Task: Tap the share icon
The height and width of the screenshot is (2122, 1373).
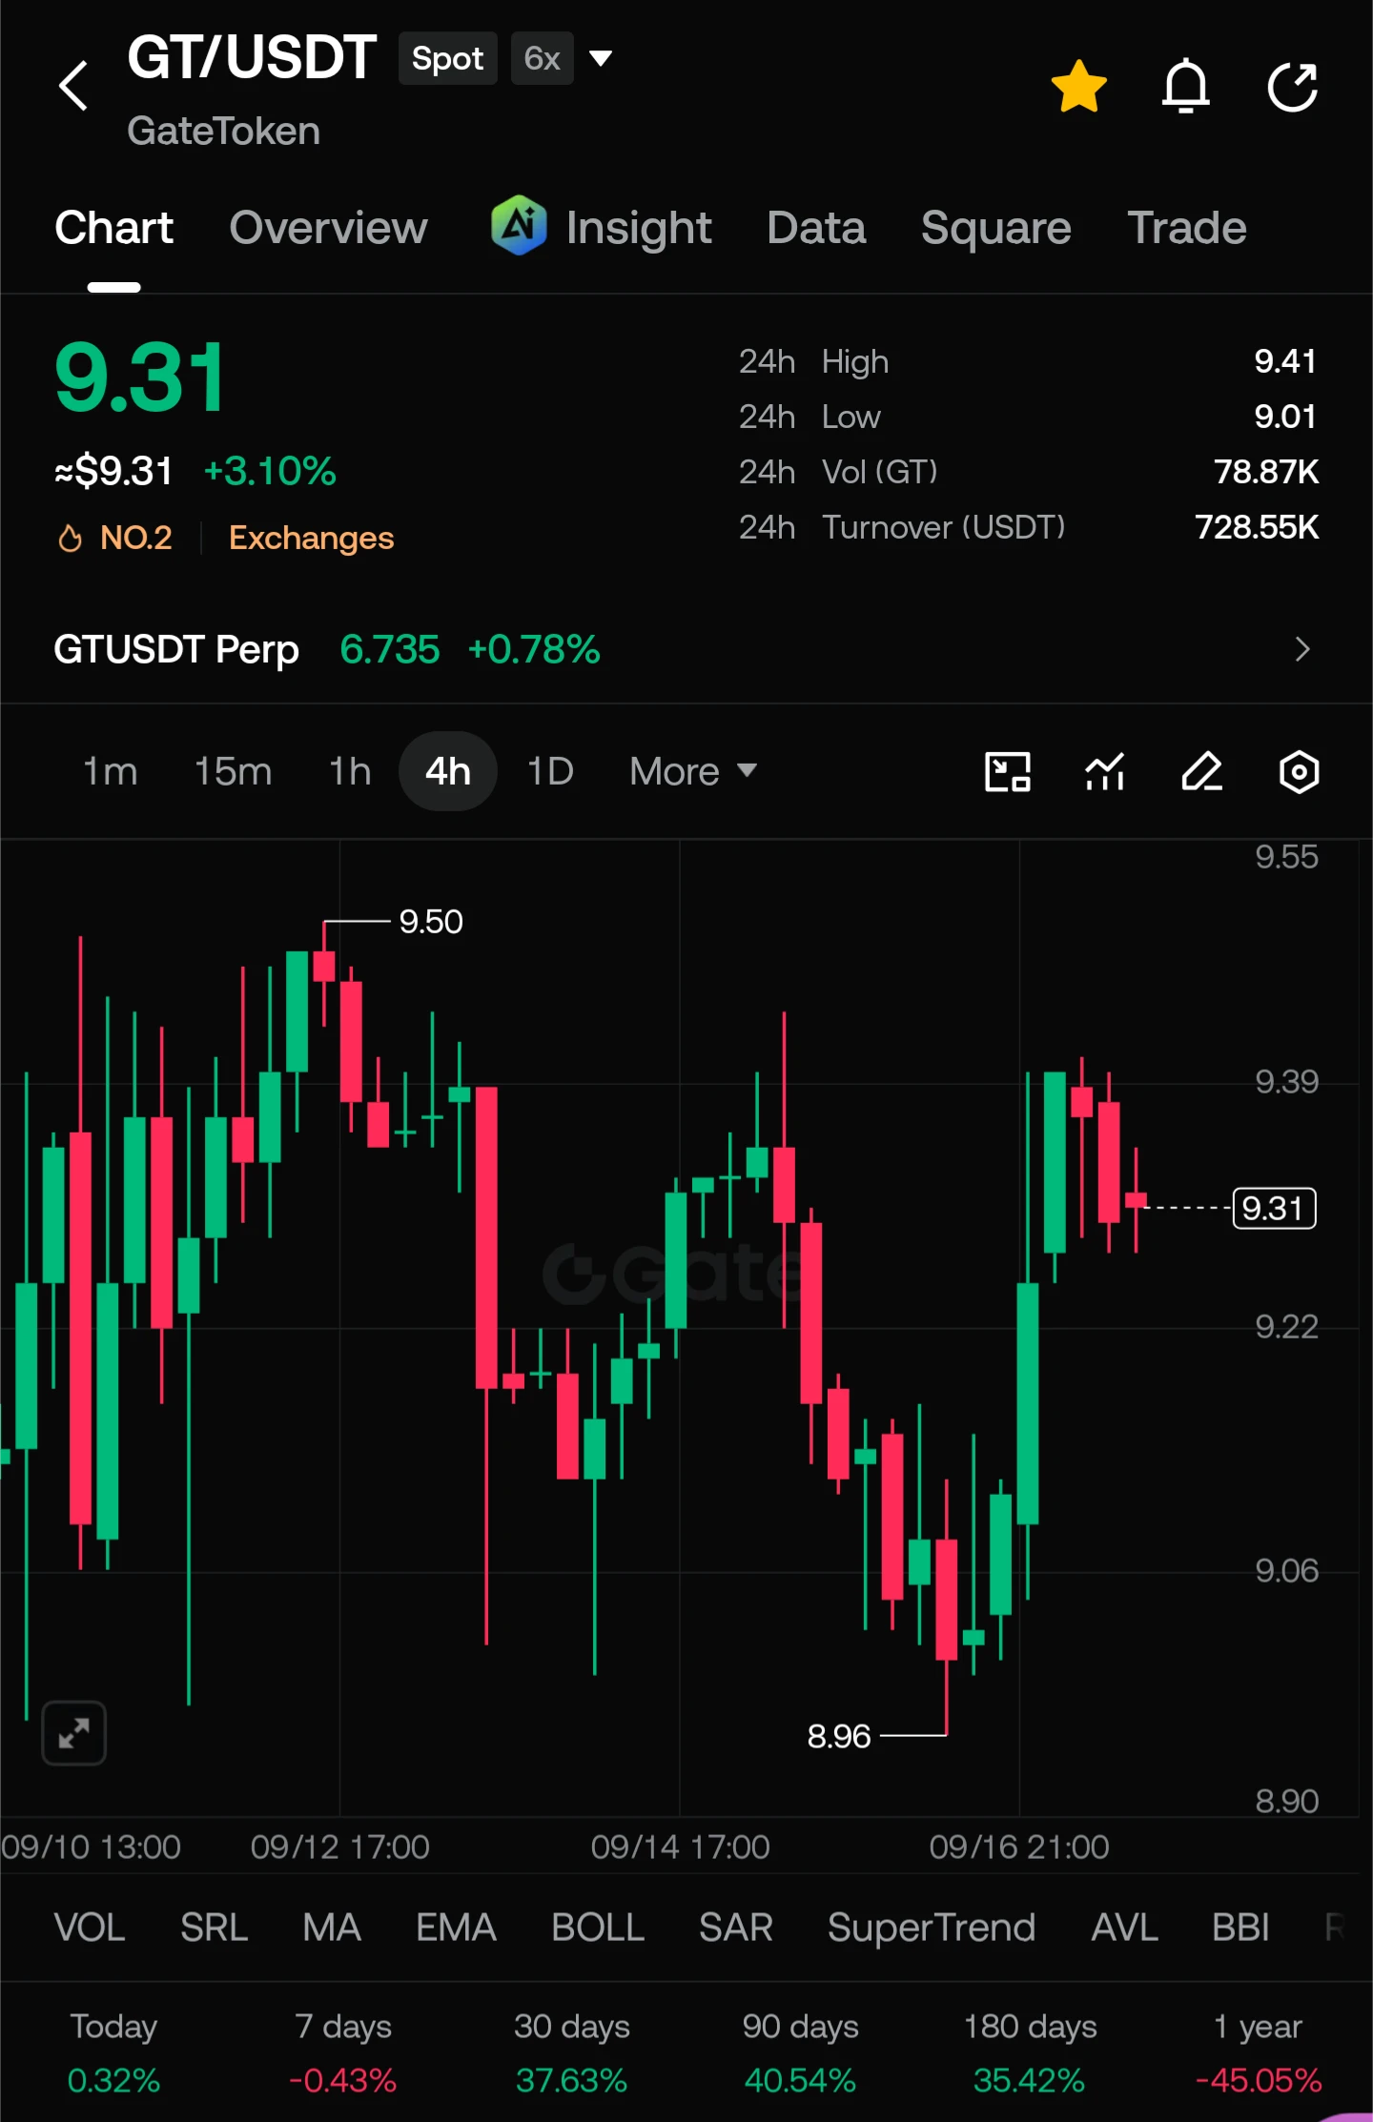Action: [1293, 87]
